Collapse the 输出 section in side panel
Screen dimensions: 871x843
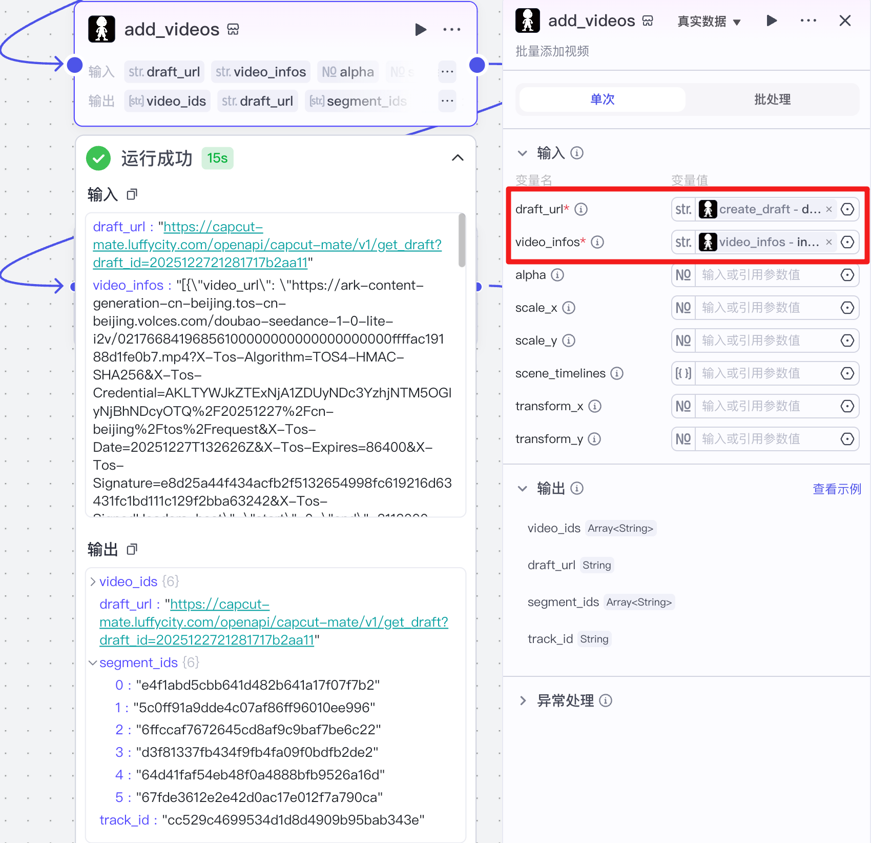click(522, 488)
